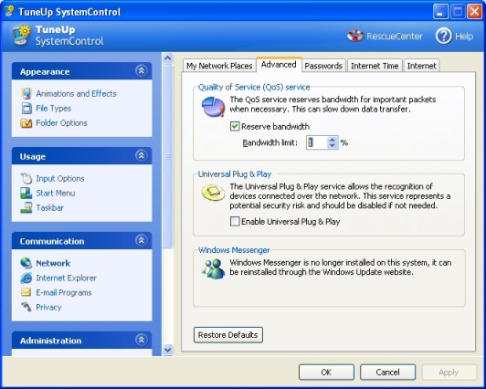Image resolution: width=486 pixels, height=389 pixels.
Task: Click Restore Defaults button
Action: click(x=228, y=335)
